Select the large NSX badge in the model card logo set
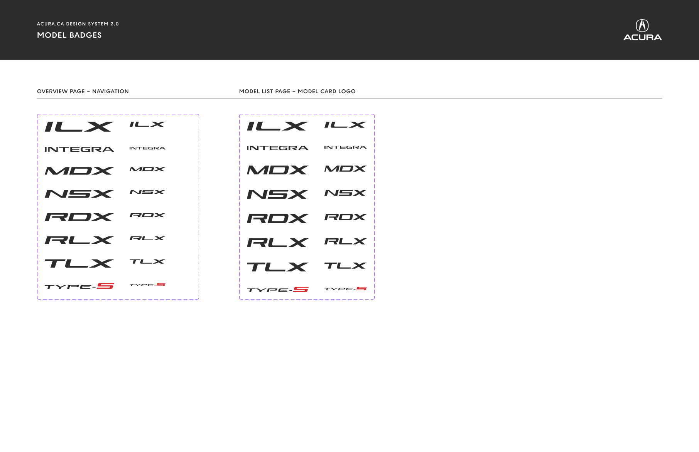 point(277,194)
